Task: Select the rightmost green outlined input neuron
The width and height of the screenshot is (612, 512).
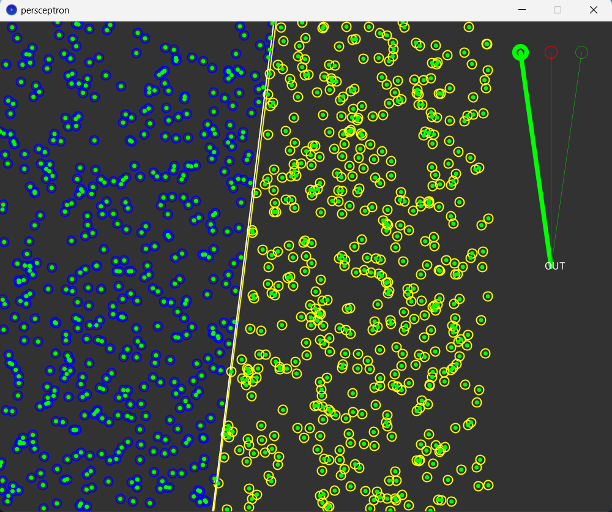Action: tap(581, 53)
